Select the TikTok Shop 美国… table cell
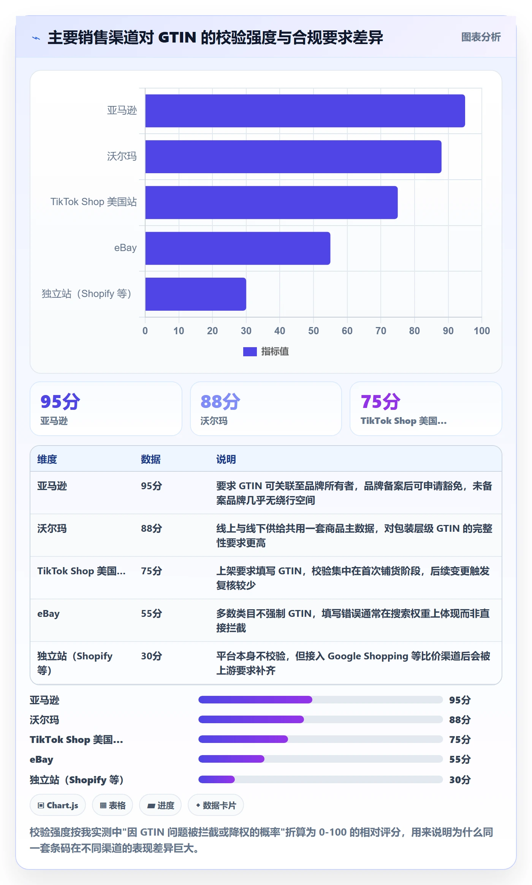This screenshot has height=885, width=532. pos(81,571)
